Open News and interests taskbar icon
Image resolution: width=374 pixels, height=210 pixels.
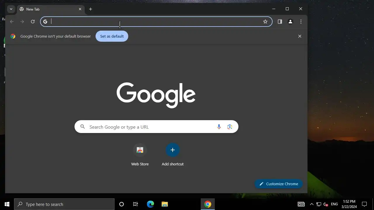tap(301, 204)
